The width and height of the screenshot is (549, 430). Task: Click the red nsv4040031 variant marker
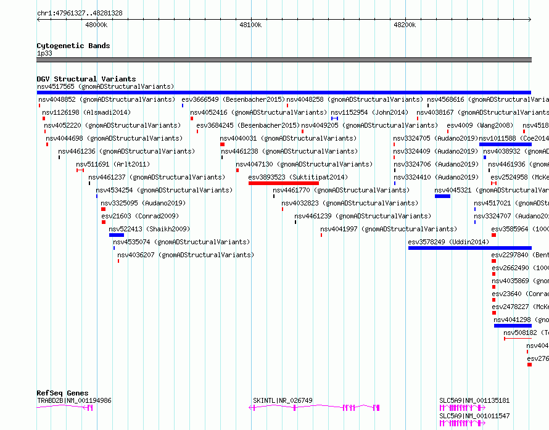click(222, 144)
